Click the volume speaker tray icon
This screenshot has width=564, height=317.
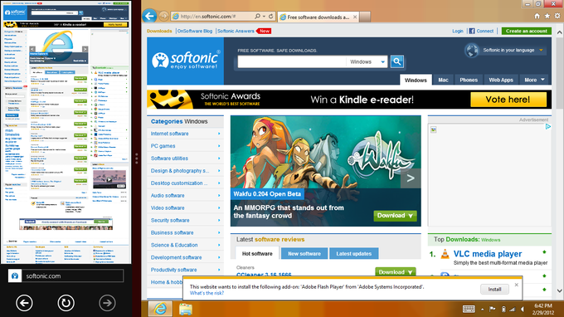click(523, 309)
